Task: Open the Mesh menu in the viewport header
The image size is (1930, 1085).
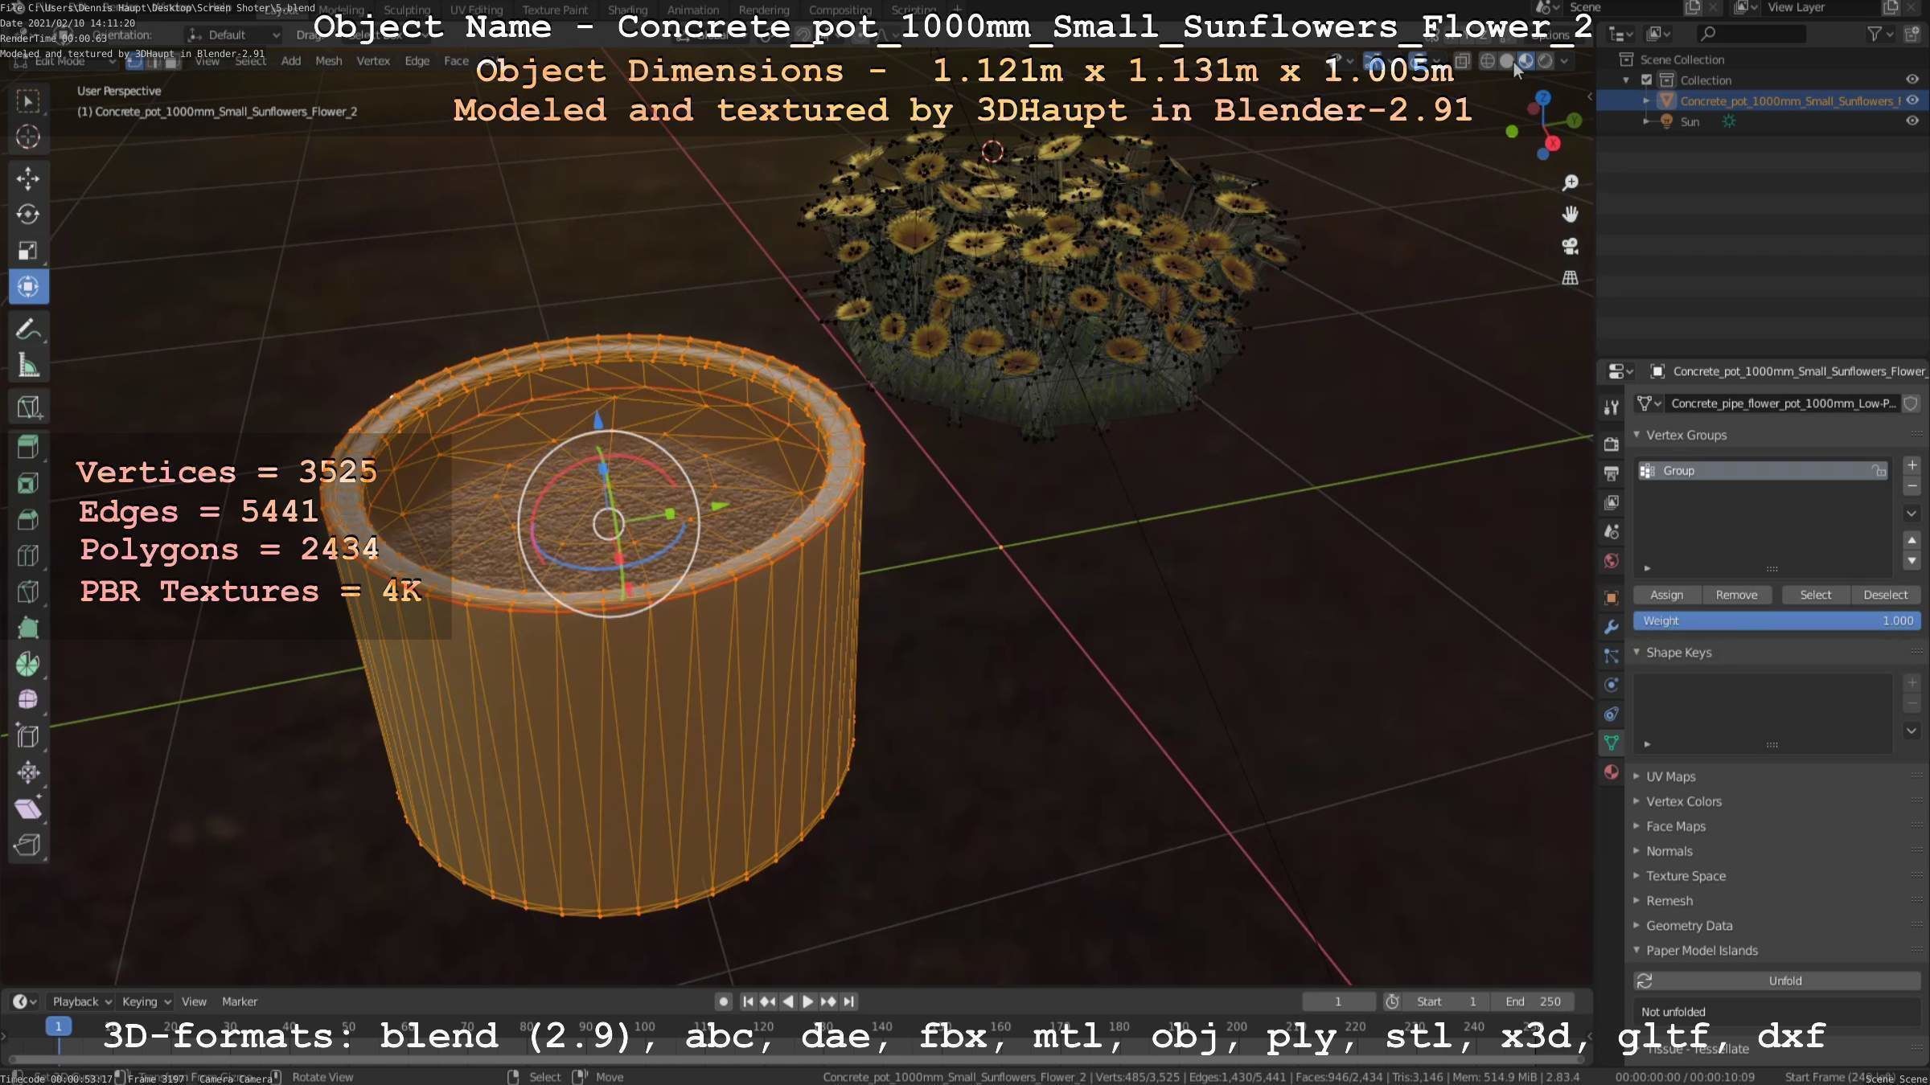Action: tap(328, 61)
